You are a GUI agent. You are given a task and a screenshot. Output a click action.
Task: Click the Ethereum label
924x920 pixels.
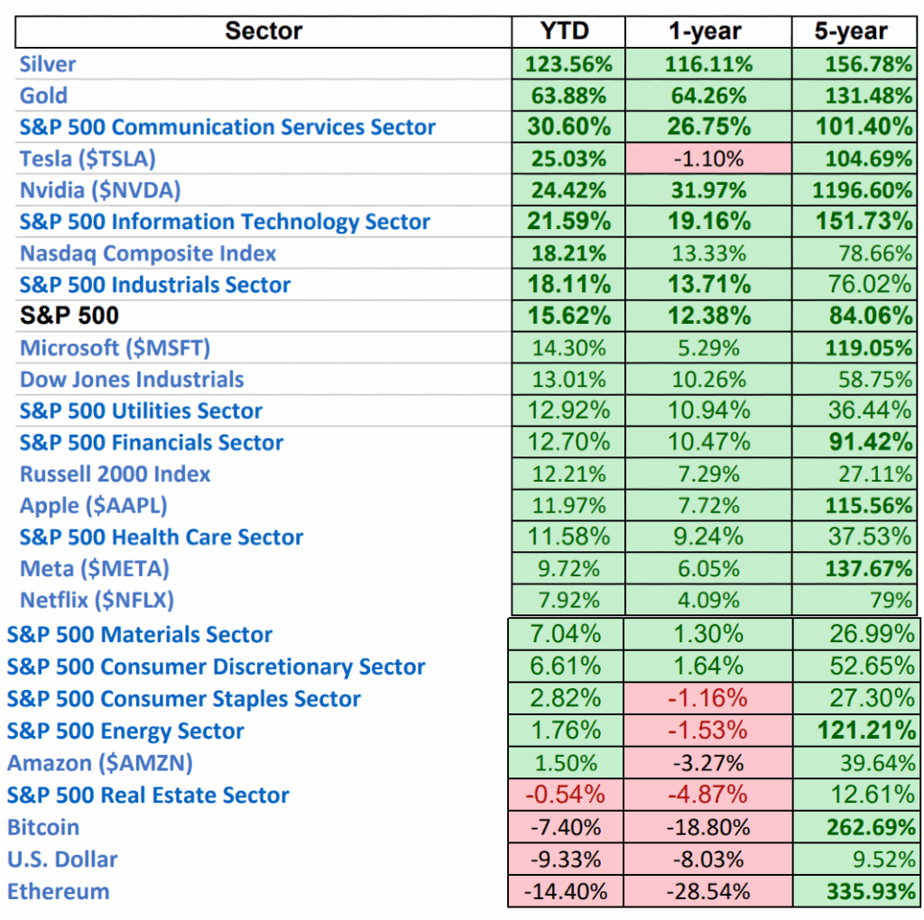(58, 891)
